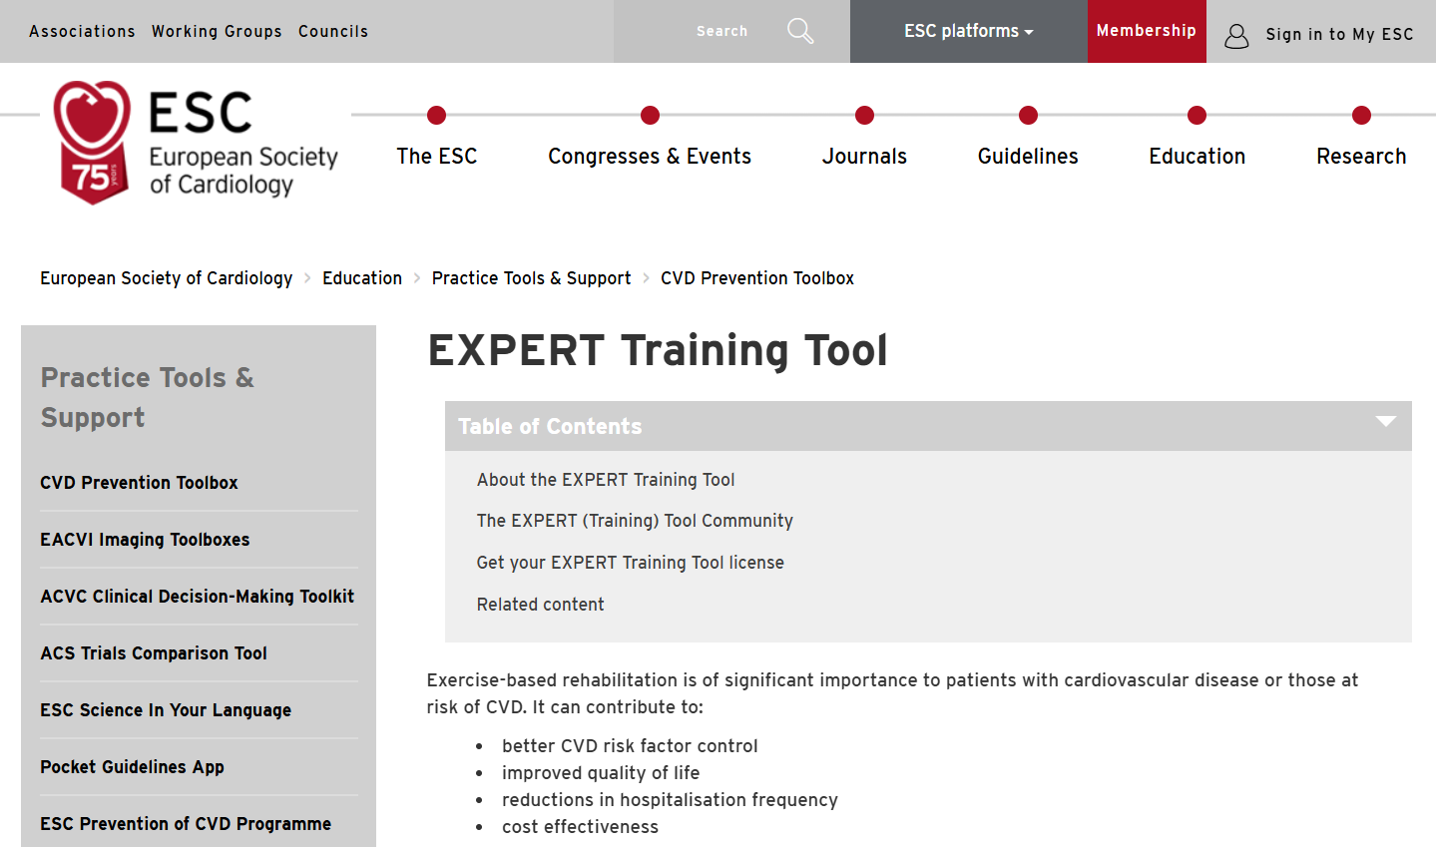Click the search magnifying glass icon

(x=800, y=31)
